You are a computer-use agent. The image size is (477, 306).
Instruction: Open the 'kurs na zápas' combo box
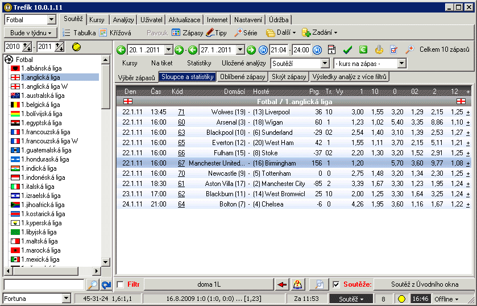(401, 64)
